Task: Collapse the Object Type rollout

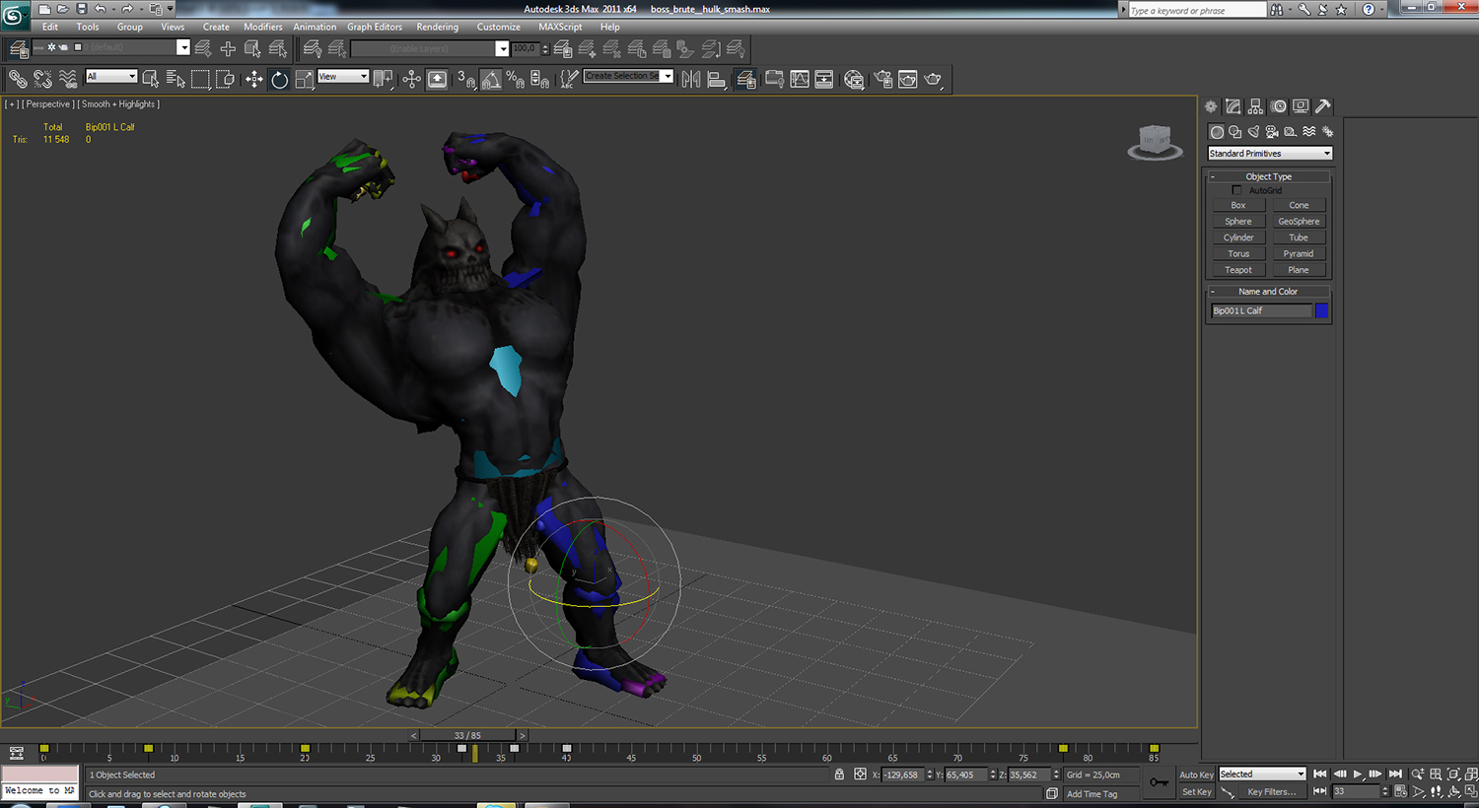Action: 1268,176
